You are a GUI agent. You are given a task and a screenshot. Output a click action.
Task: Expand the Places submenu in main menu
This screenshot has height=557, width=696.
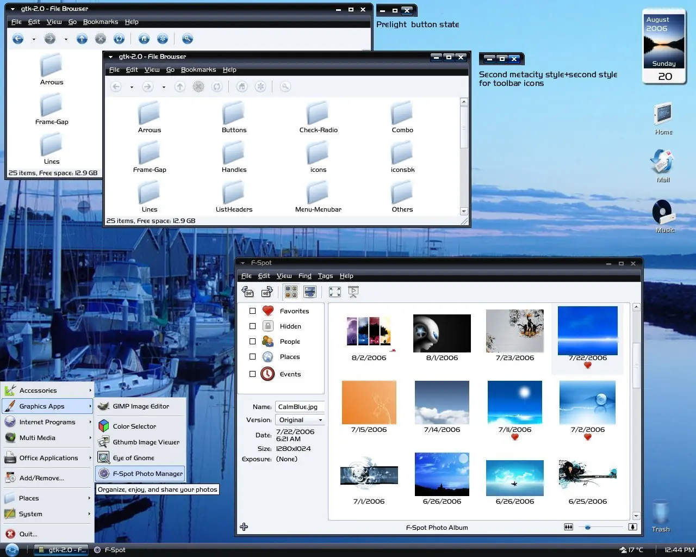48,498
